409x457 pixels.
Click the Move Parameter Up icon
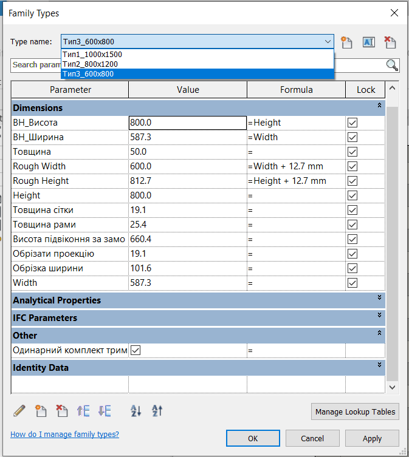pos(83,411)
